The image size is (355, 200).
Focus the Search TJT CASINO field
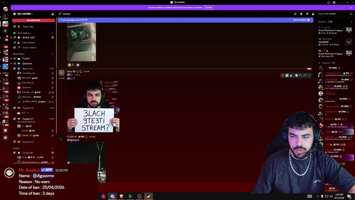[335, 14]
